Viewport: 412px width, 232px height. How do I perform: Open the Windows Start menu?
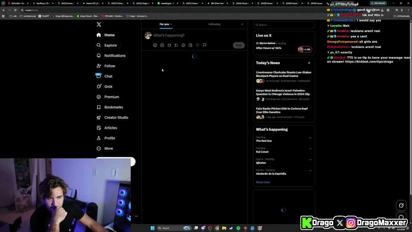[x=153, y=228]
